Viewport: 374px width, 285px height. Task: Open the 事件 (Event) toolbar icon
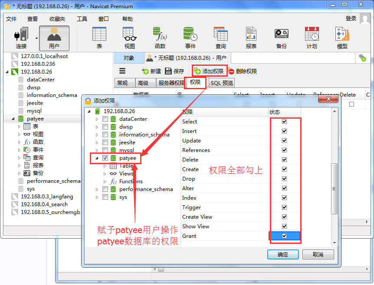point(190,38)
